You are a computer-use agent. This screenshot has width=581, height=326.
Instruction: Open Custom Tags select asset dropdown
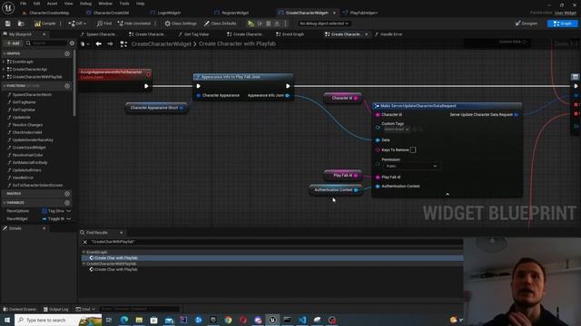pyautogui.click(x=397, y=129)
